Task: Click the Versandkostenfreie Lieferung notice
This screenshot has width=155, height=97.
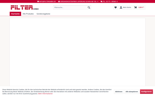Action: click(x=79, y=2)
